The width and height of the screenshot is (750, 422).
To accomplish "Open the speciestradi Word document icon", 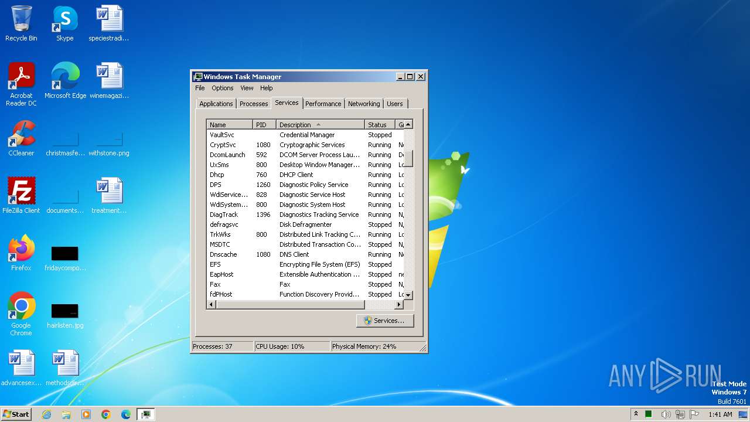I will (x=109, y=23).
